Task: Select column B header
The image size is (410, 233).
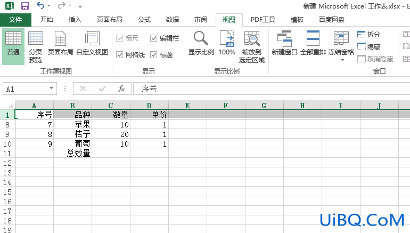Action: tap(73, 106)
